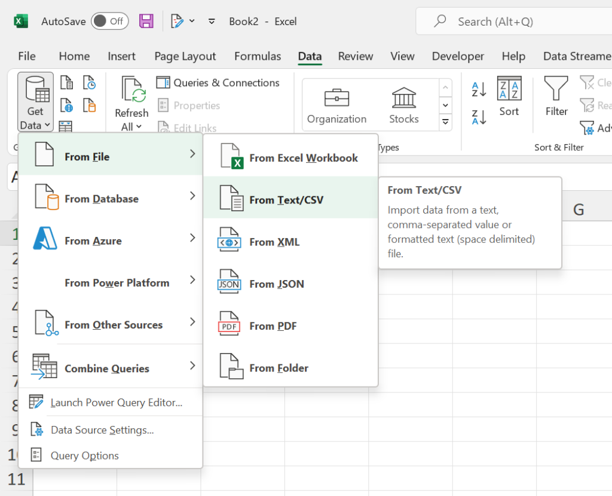Select the Stocks data type

click(x=403, y=104)
